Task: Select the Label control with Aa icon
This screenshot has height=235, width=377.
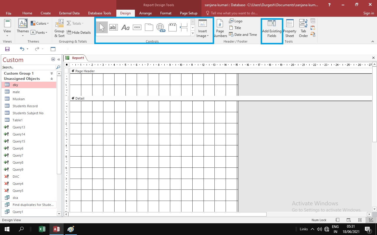Action: (x=125, y=27)
